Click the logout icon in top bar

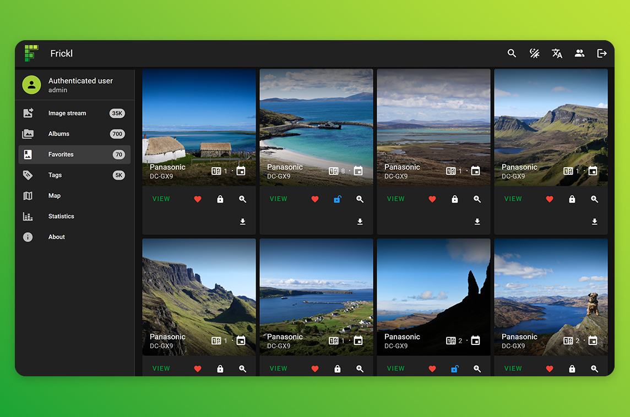tap(602, 53)
